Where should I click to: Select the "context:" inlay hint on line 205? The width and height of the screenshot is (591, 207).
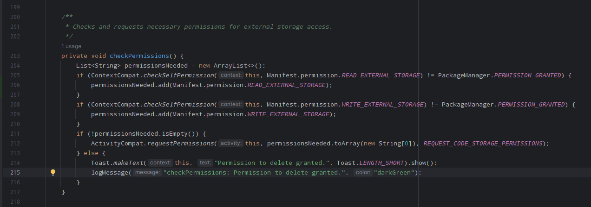pos(231,75)
